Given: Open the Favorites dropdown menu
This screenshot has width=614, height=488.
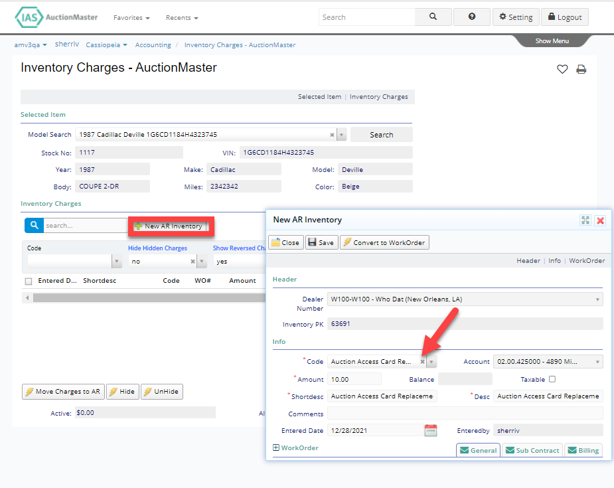Looking at the screenshot, I should coord(131,18).
